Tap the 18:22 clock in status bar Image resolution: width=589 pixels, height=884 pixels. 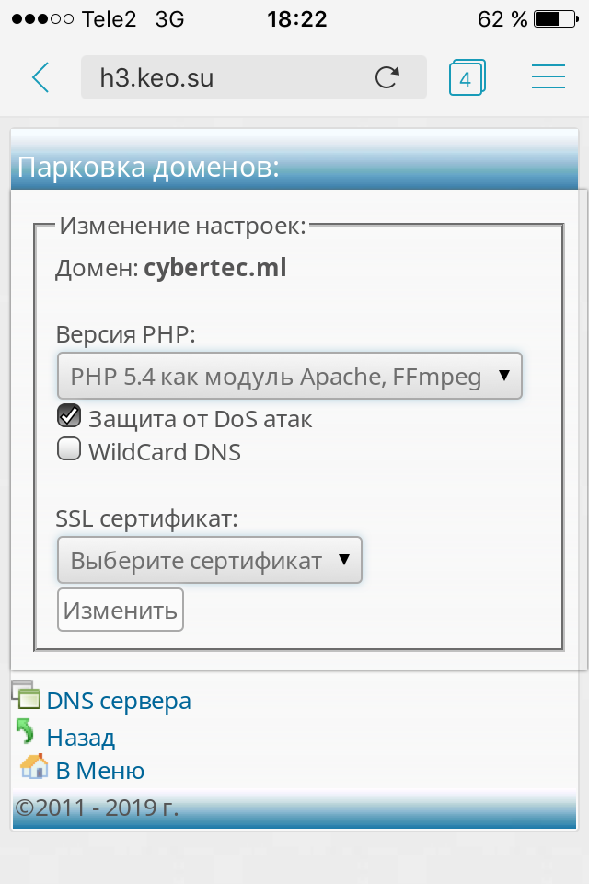(x=294, y=18)
